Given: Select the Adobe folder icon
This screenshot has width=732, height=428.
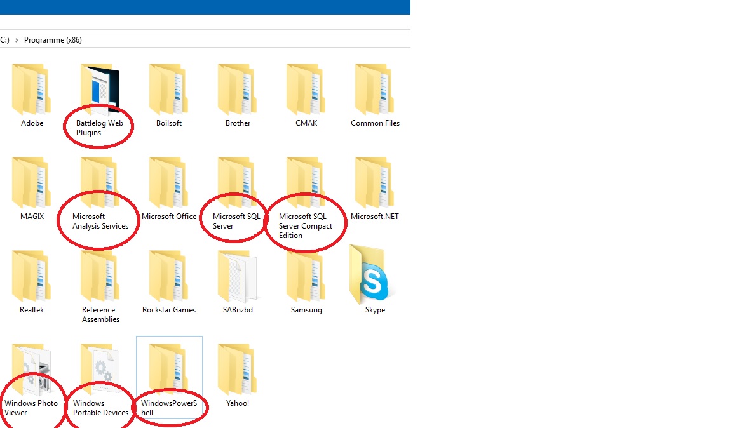Looking at the screenshot, I should click(x=31, y=89).
